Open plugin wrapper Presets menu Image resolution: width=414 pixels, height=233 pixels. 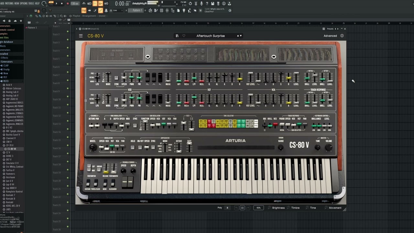tap(330, 29)
